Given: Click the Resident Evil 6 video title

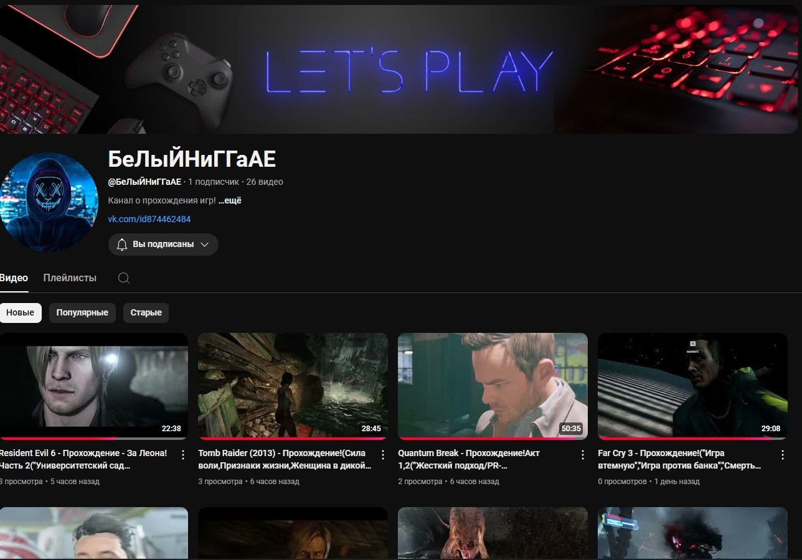Looking at the screenshot, I should click(x=83, y=459).
